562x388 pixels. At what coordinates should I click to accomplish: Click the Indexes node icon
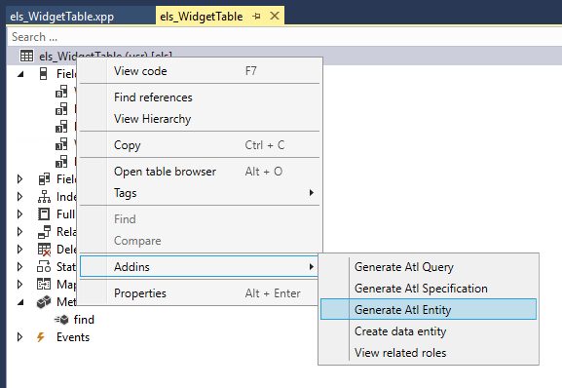pyautogui.click(x=44, y=197)
